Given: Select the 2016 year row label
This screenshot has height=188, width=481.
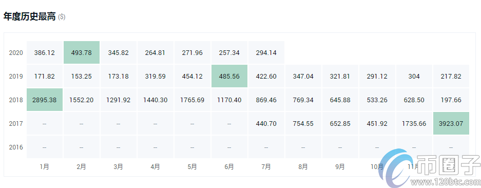Looking at the screenshot, I should tap(16, 147).
